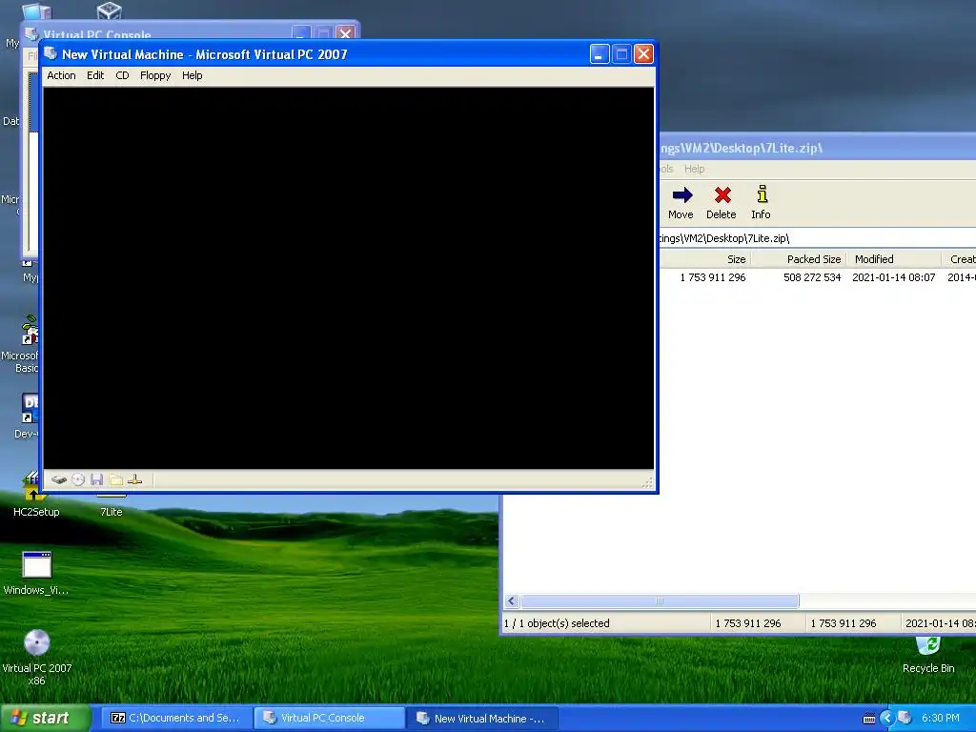
Task: Click the '1 / 1 object(s) selected' status text
Action: pyautogui.click(x=557, y=623)
